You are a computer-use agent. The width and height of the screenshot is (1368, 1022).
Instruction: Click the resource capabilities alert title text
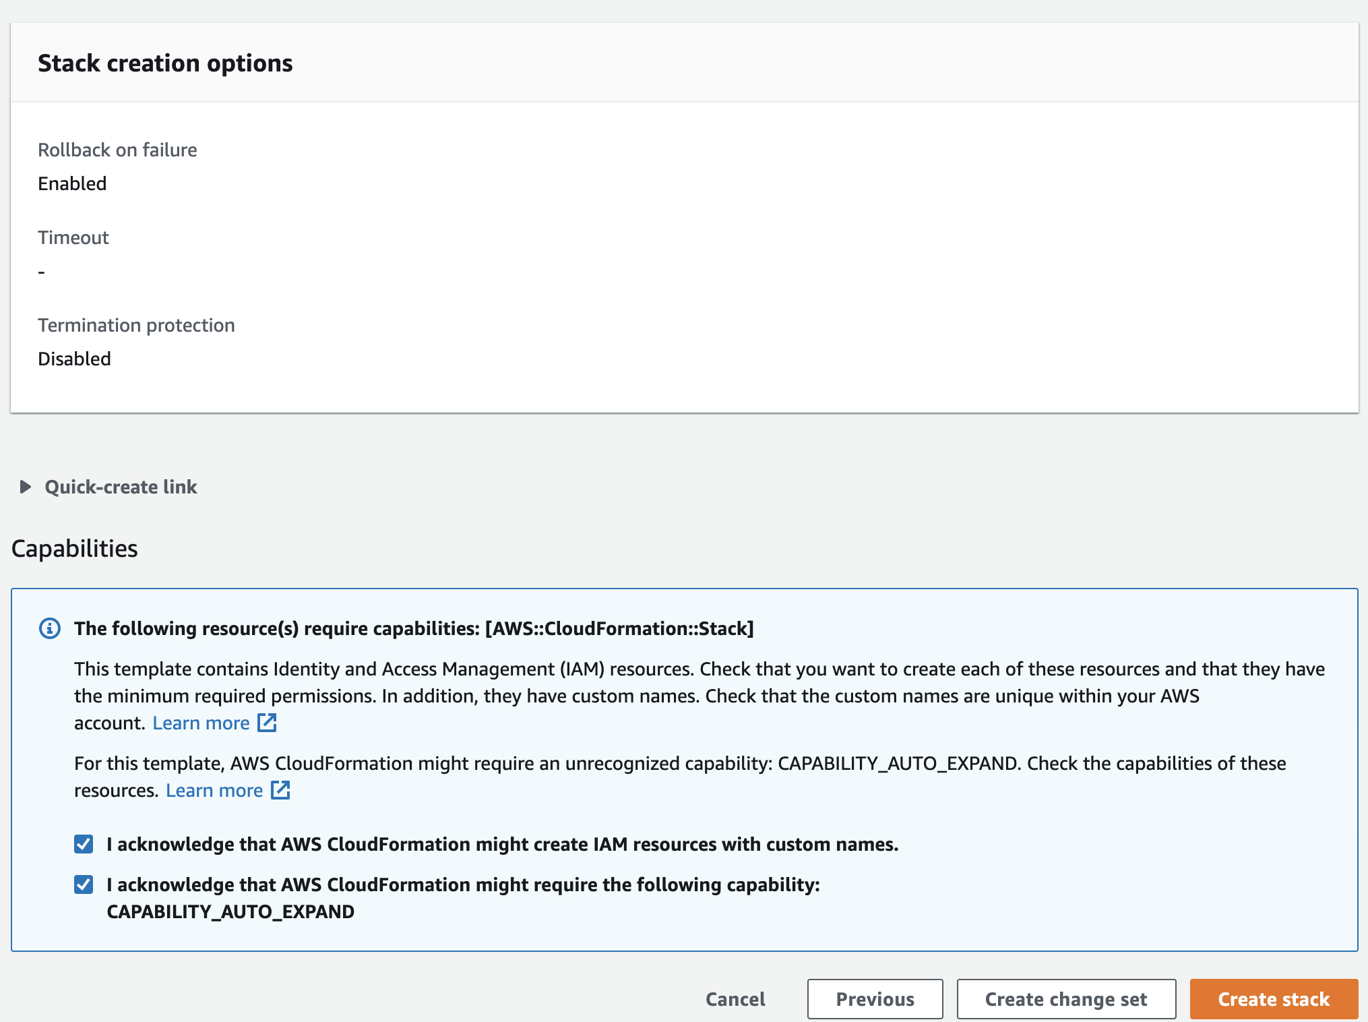click(x=414, y=628)
